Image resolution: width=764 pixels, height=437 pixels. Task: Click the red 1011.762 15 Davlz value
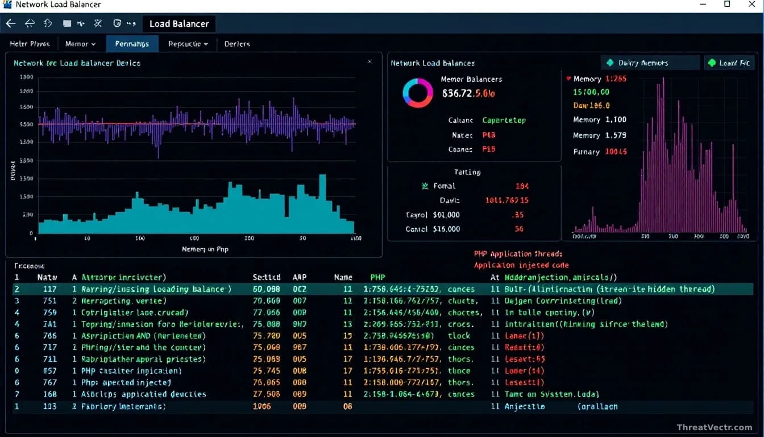tap(507, 200)
